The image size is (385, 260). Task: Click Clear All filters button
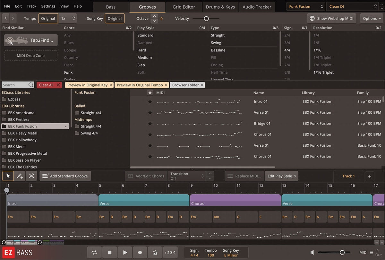(x=49, y=85)
